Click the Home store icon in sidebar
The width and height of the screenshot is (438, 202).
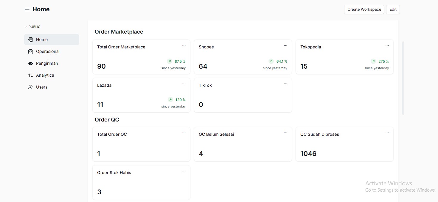tap(31, 40)
